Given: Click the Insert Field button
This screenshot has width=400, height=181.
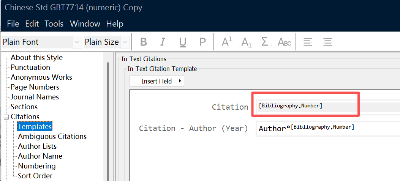Looking at the screenshot, I should (157, 81).
